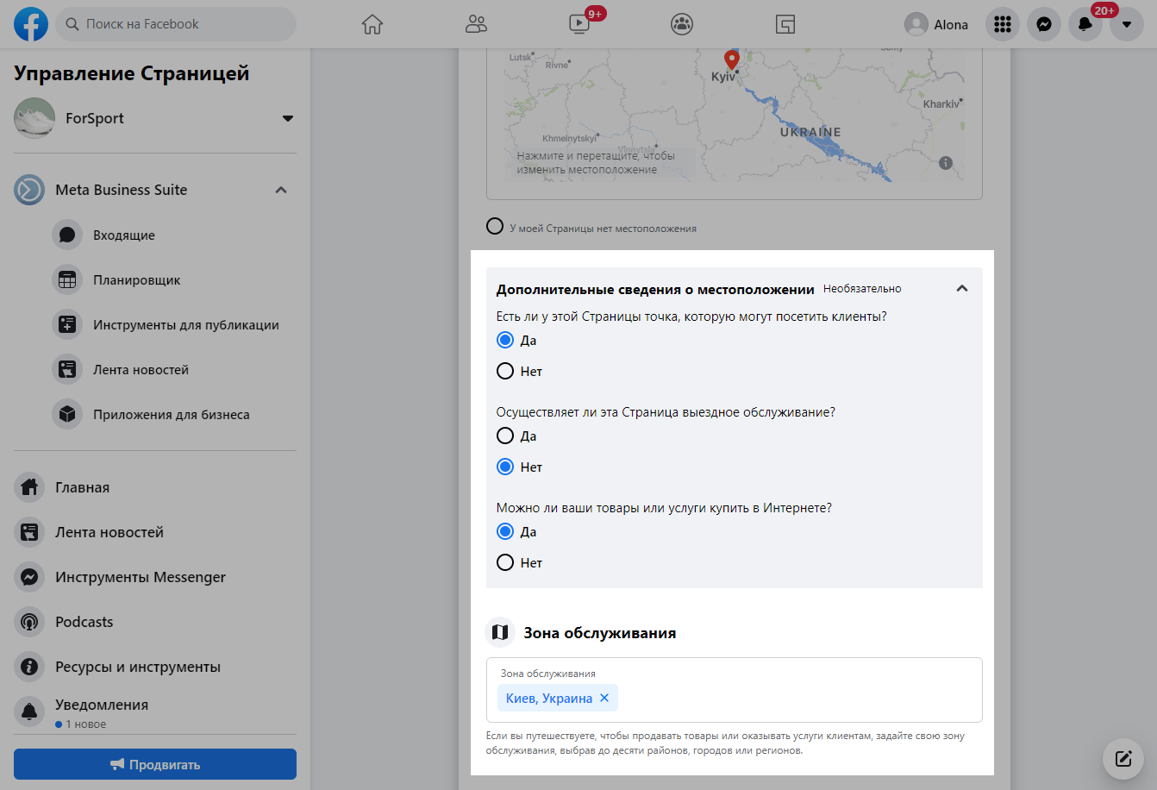Select 'Да' for выездное обслуживание question
1157x790 pixels.
click(x=505, y=436)
